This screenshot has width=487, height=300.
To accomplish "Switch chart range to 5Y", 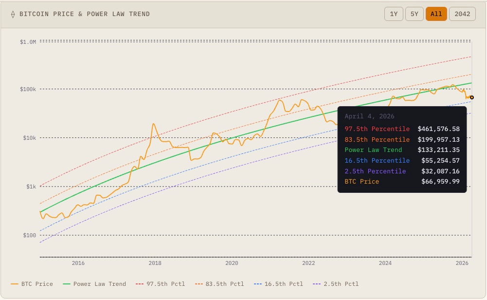I will click(x=415, y=14).
